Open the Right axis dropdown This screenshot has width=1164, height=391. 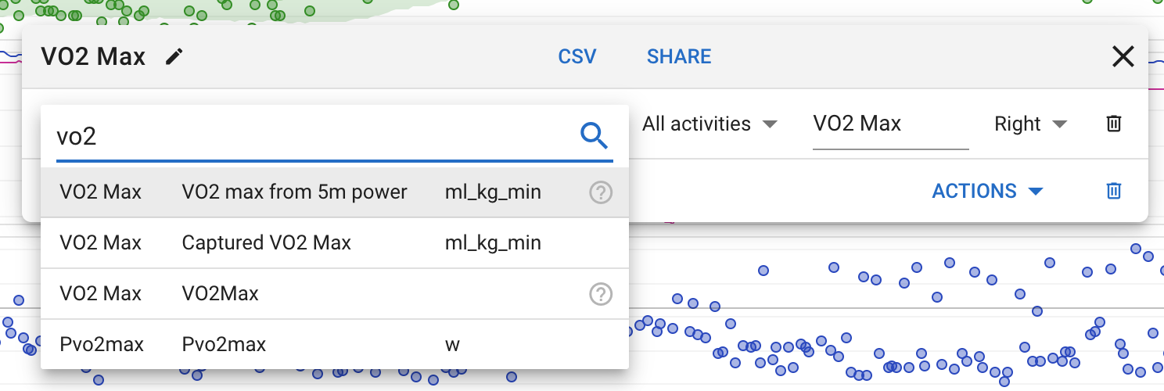(1030, 124)
